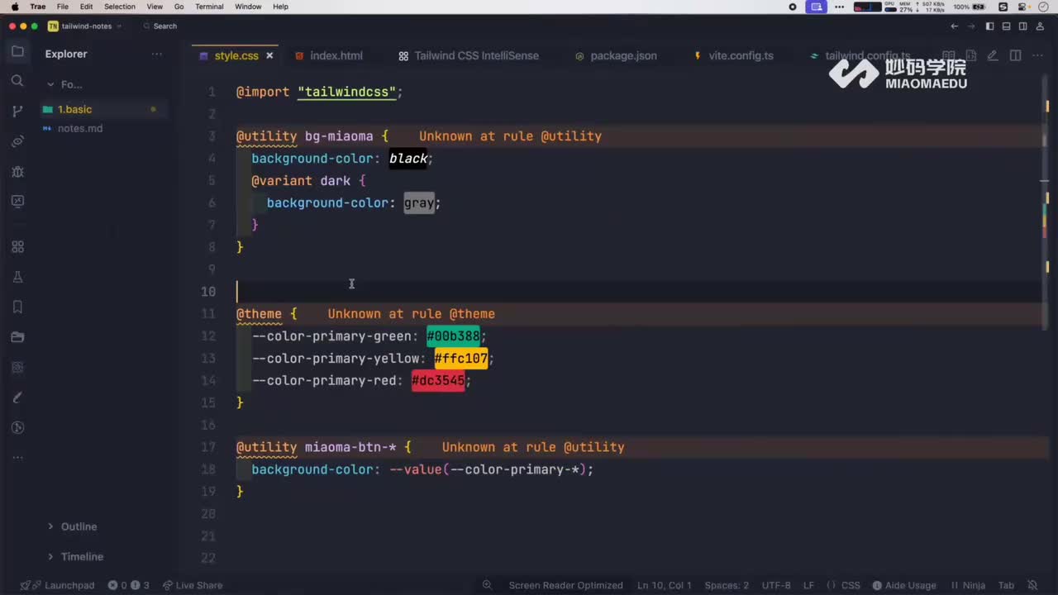Screen dimensions: 1058x595
Task: Open the project folder icon in activity bar
Action: click(17, 337)
